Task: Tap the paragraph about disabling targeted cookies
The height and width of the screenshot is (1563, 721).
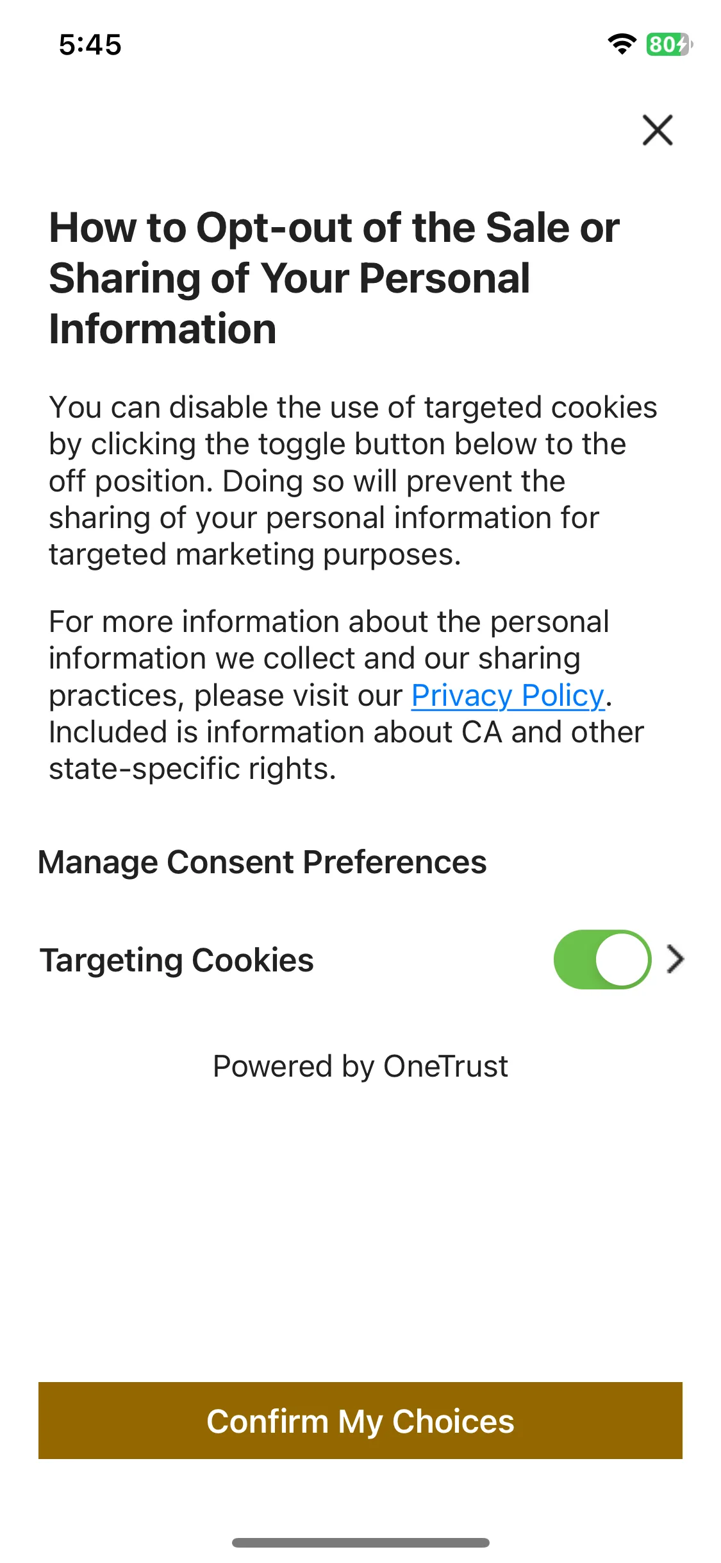Action: 353,481
